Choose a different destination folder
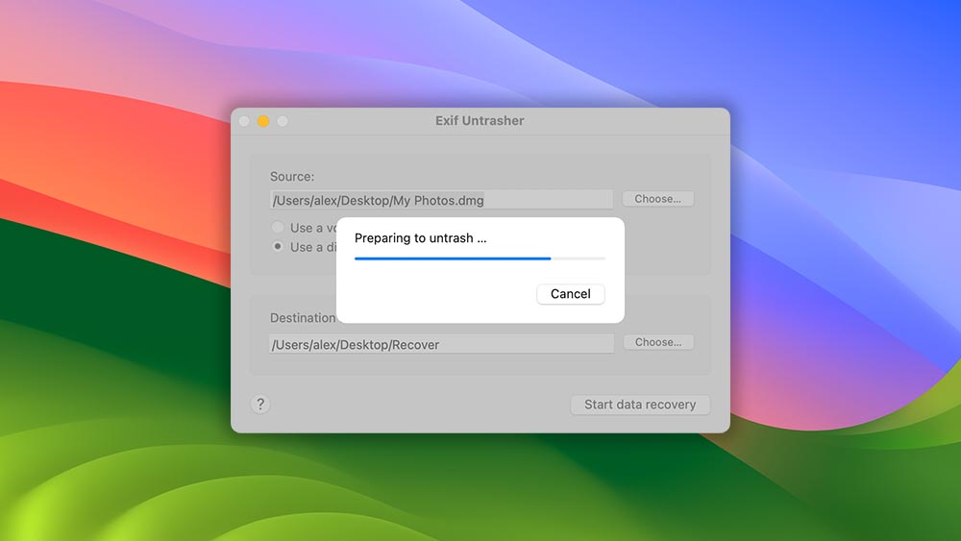Screen dimensions: 961x541 pos(658,342)
